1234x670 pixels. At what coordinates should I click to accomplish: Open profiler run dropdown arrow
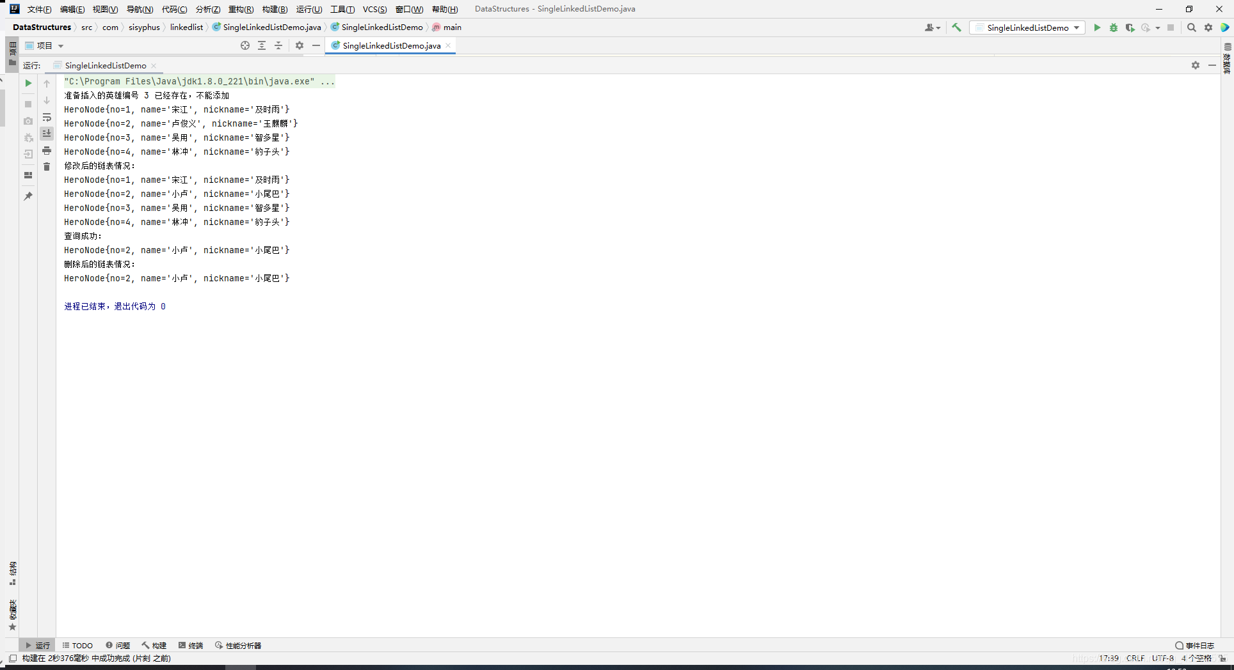point(1158,27)
